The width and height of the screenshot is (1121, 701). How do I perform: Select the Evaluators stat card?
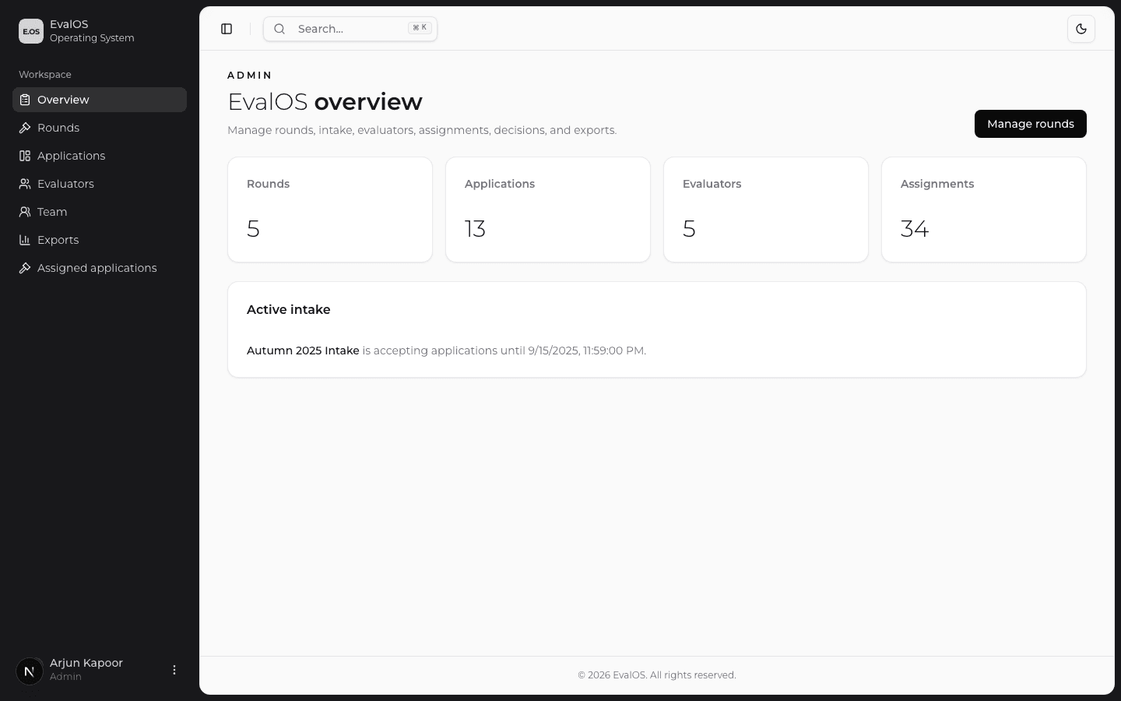[x=766, y=210]
